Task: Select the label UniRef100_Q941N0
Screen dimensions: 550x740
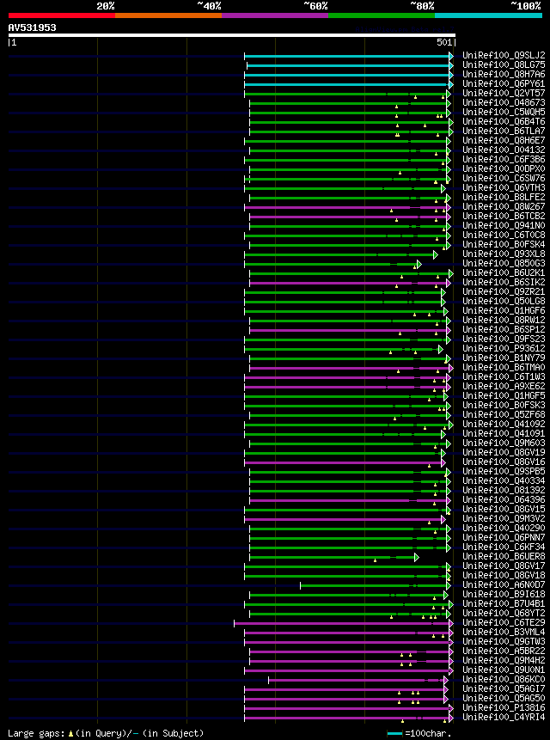Action: 504,225
